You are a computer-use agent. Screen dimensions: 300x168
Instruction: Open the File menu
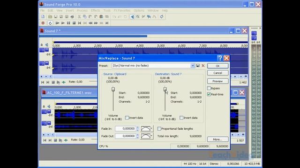pyautogui.click(x=42, y=10)
